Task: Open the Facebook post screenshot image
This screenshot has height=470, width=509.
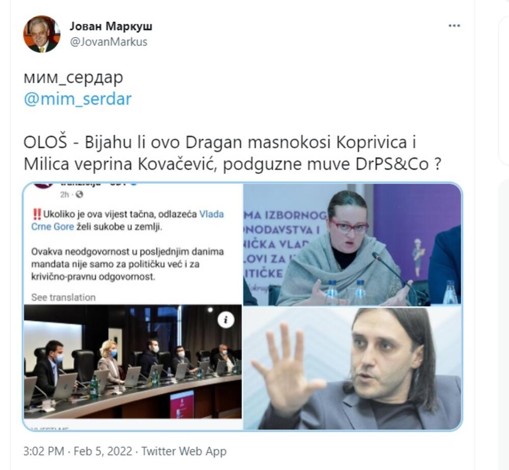Action: coord(133,306)
